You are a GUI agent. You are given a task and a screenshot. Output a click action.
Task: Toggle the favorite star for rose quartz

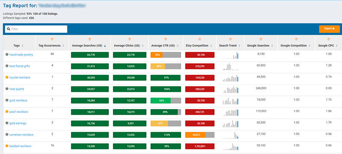(7, 89)
